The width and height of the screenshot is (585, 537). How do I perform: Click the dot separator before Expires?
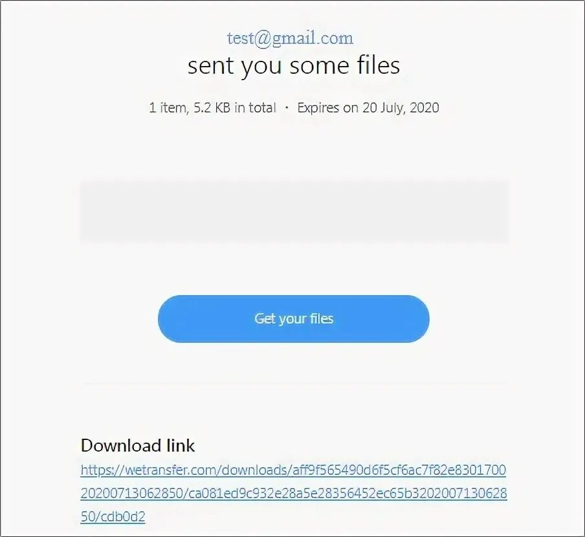[287, 108]
